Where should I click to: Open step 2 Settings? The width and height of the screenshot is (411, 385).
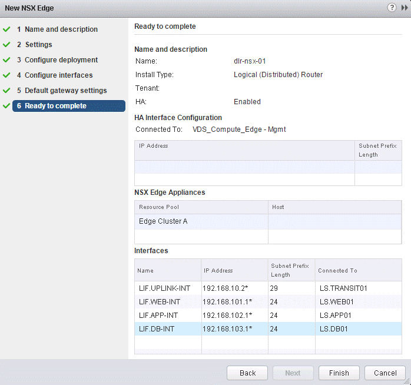(38, 45)
